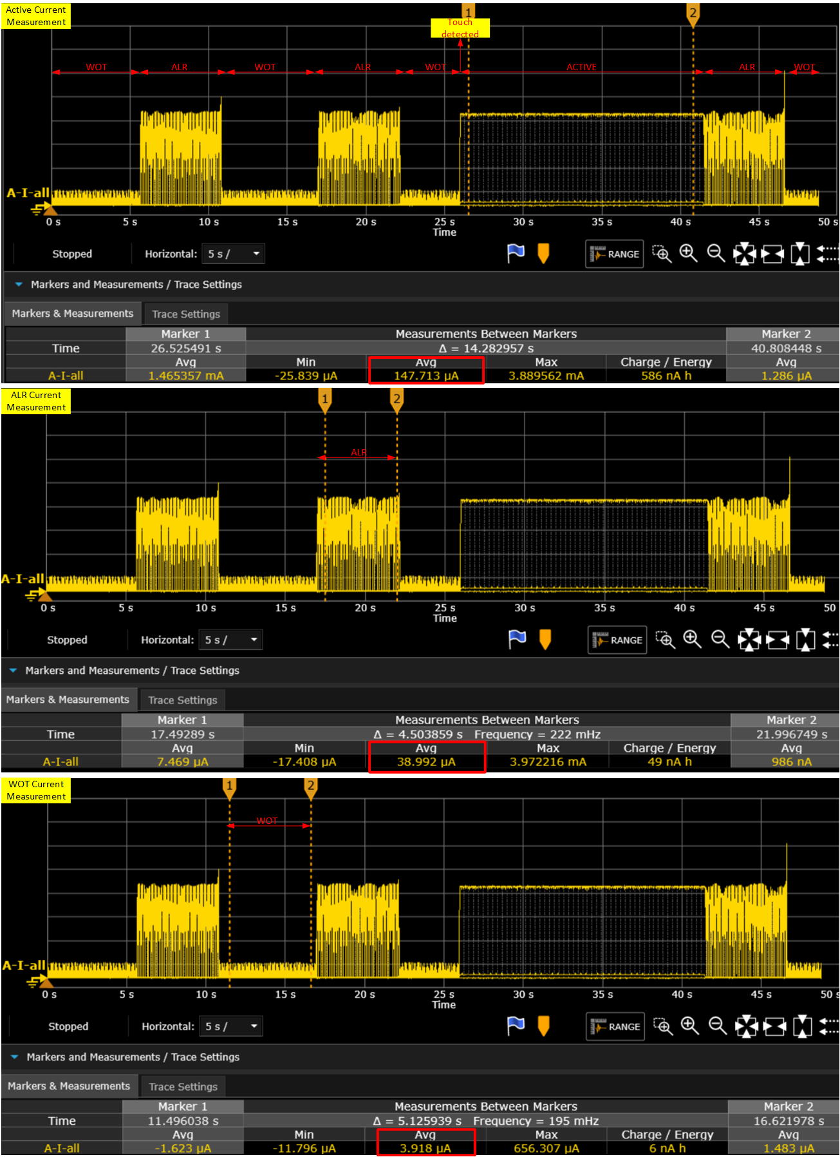
Task: Click the Avg value 3.918 µA
Action: pos(425,1148)
